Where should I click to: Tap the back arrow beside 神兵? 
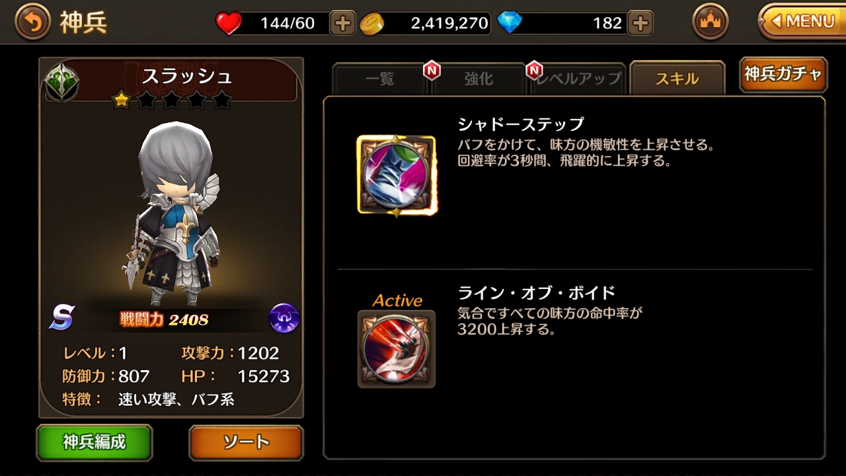point(32,22)
